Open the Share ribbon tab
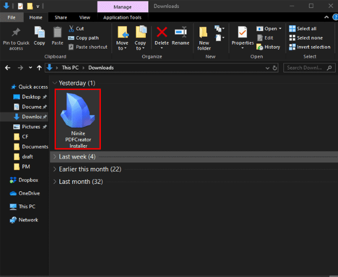The width and height of the screenshot is (338, 277). [x=60, y=17]
